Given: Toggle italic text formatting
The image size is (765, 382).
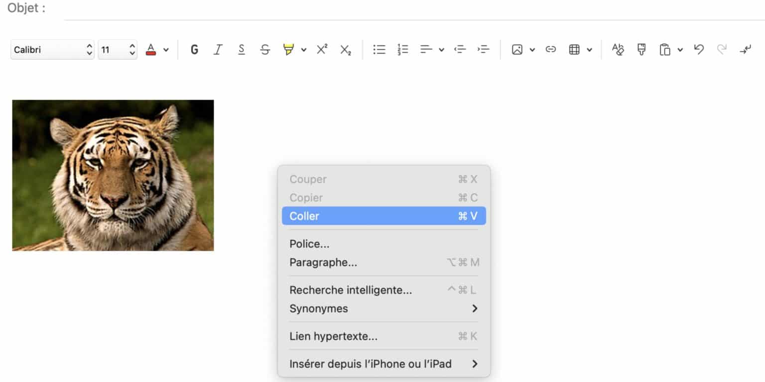Looking at the screenshot, I should [x=218, y=50].
